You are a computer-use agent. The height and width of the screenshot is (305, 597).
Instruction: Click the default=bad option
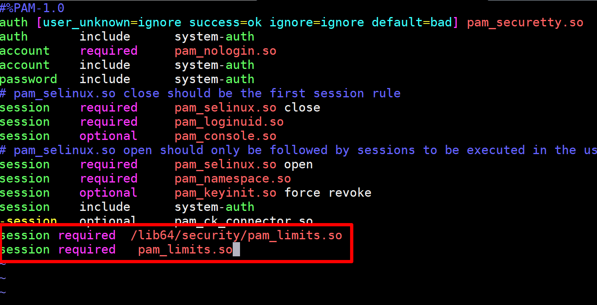coord(412,22)
